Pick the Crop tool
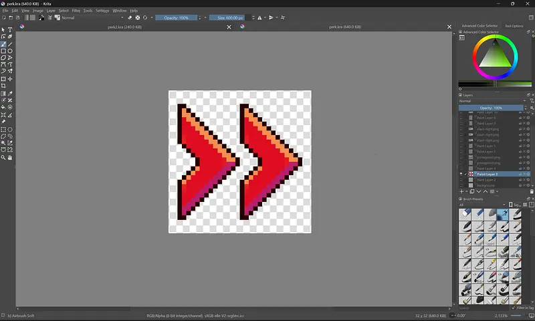This screenshot has height=321, width=535. coord(3,86)
